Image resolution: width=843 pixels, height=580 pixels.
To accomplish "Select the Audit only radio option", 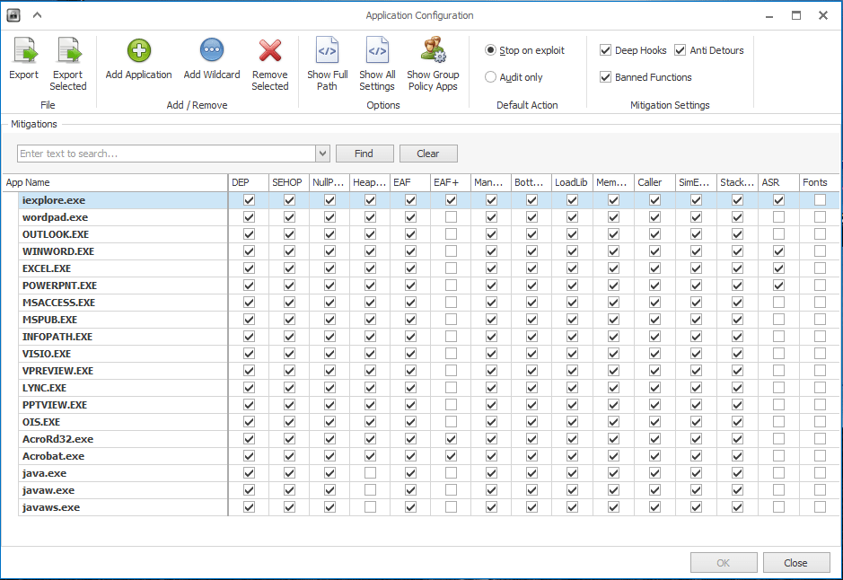I will [x=491, y=77].
